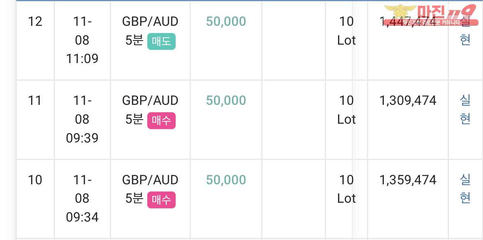This screenshot has height=240, width=483.
Task: Click the 50,000 amount in row 12
Action: click(x=226, y=22)
